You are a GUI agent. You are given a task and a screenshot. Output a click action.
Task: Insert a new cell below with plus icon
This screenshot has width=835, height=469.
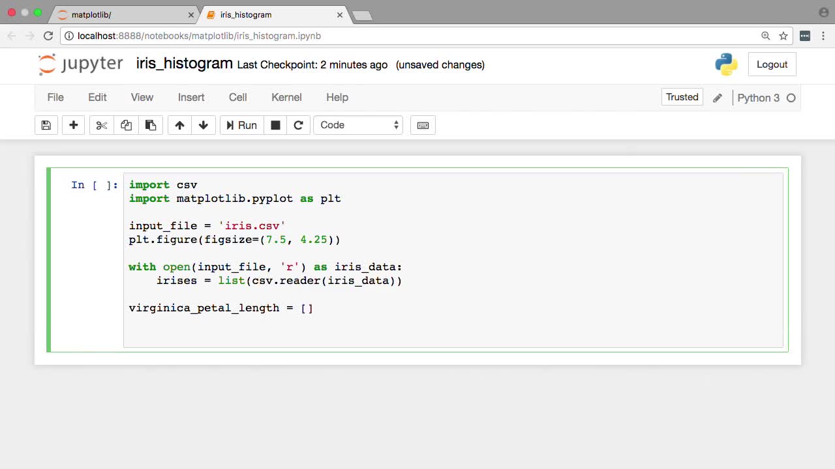(74, 125)
